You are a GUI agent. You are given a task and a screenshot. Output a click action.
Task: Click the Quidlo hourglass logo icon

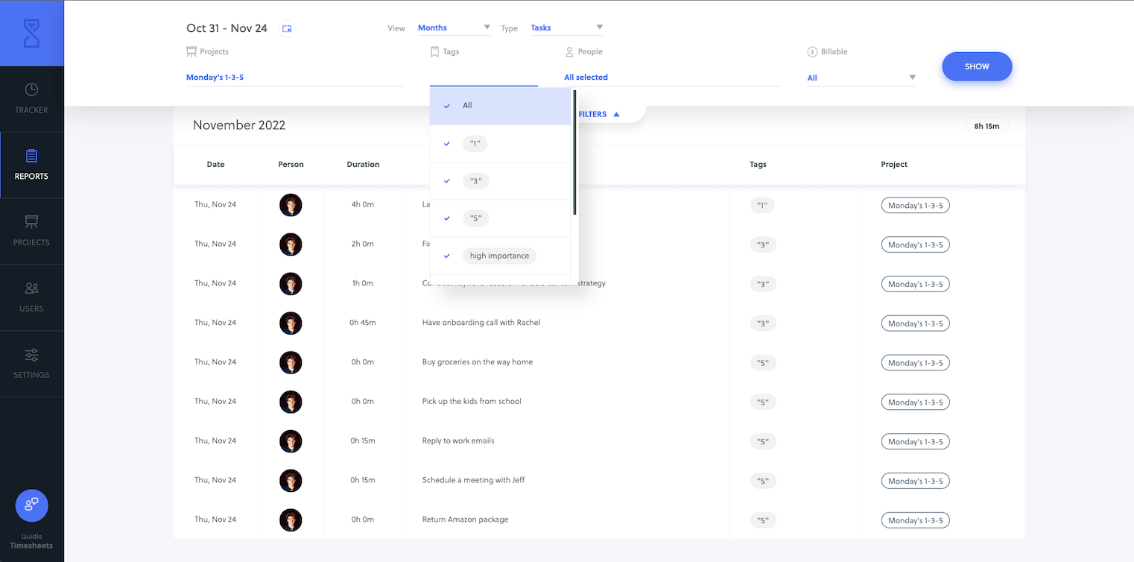click(31, 34)
